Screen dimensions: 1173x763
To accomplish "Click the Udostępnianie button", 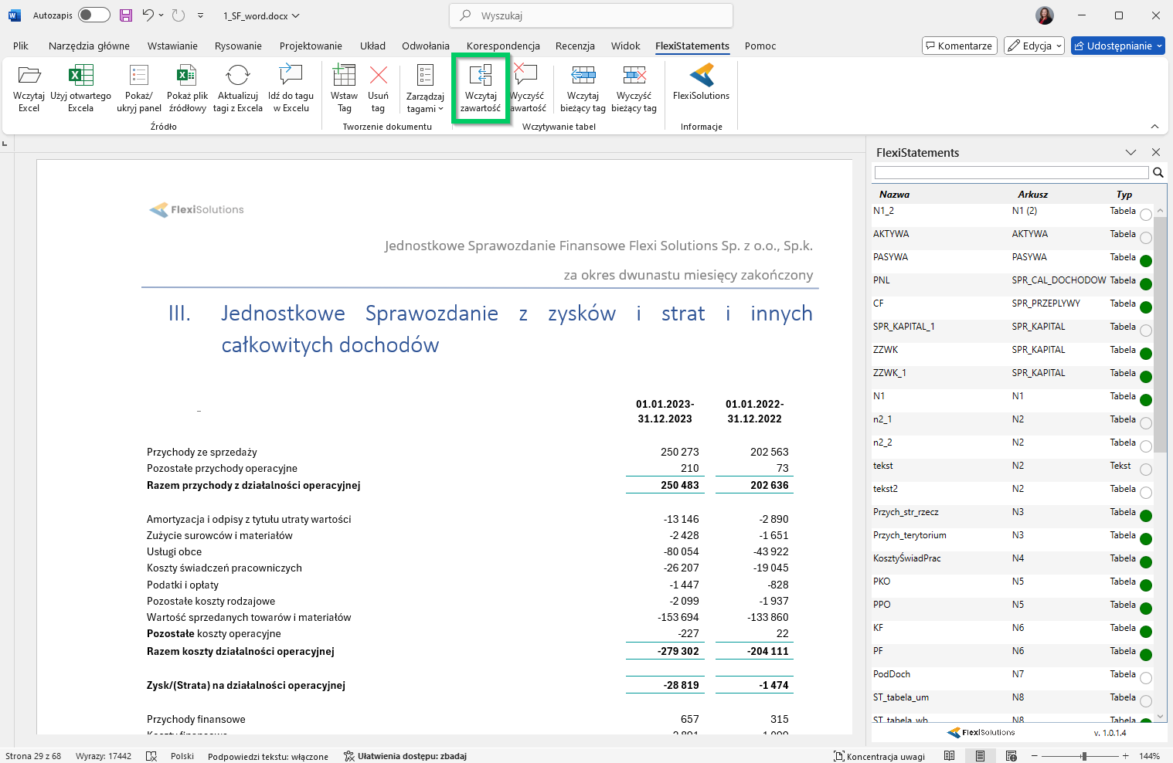I will (x=1117, y=46).
